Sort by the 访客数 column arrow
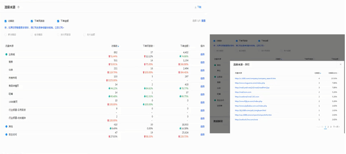 tap(119, 46)
